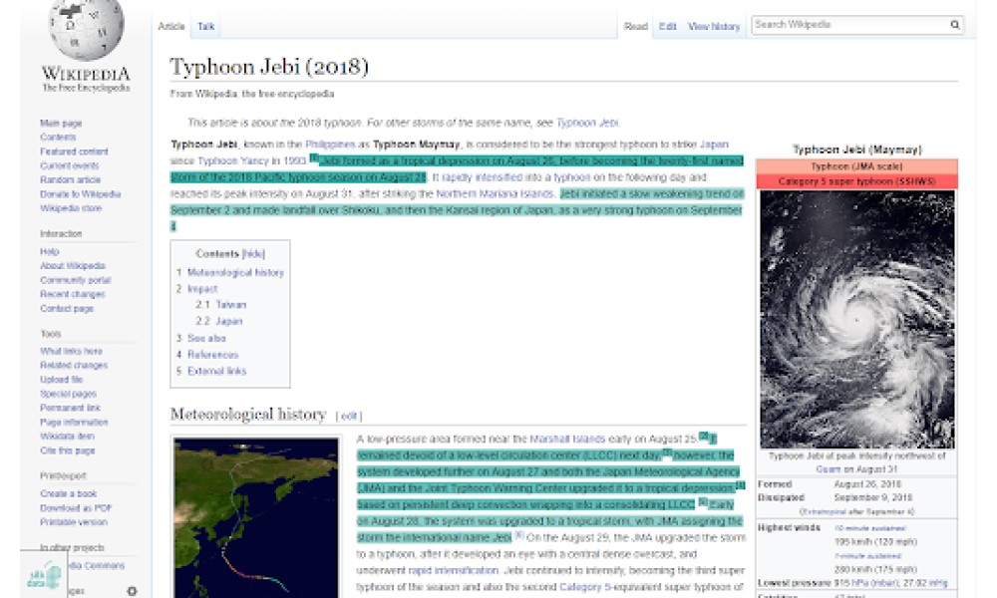997x598 pixels.
Task: Jump to See also in Contents
Action: pyautogui.click(x=206, y=338)
